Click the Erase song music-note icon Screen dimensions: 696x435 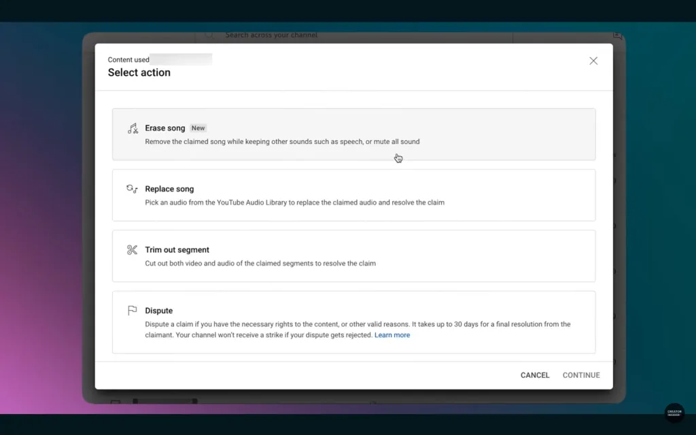click(133, 128)
